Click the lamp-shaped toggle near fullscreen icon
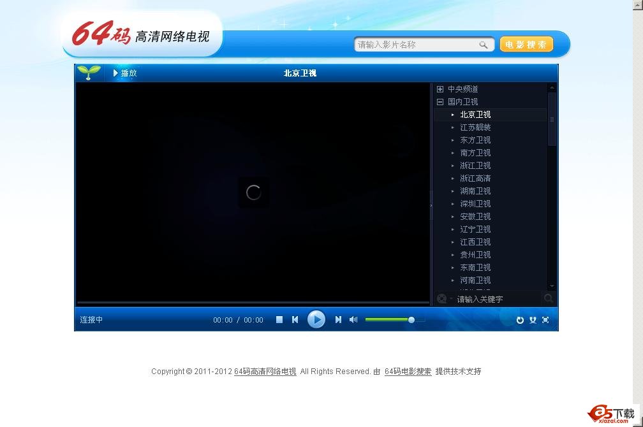643x427 pixels. [x=533, y=320]
